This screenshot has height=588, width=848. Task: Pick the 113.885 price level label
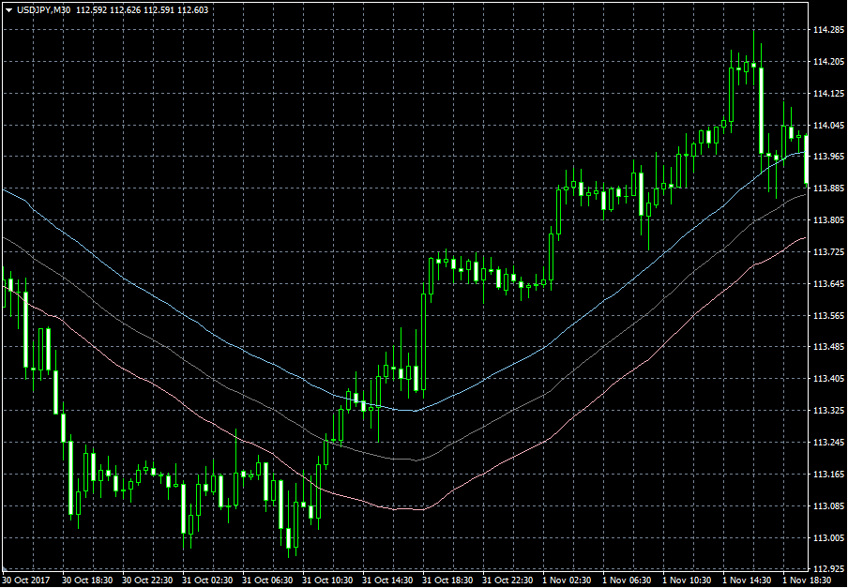[828, 188]
